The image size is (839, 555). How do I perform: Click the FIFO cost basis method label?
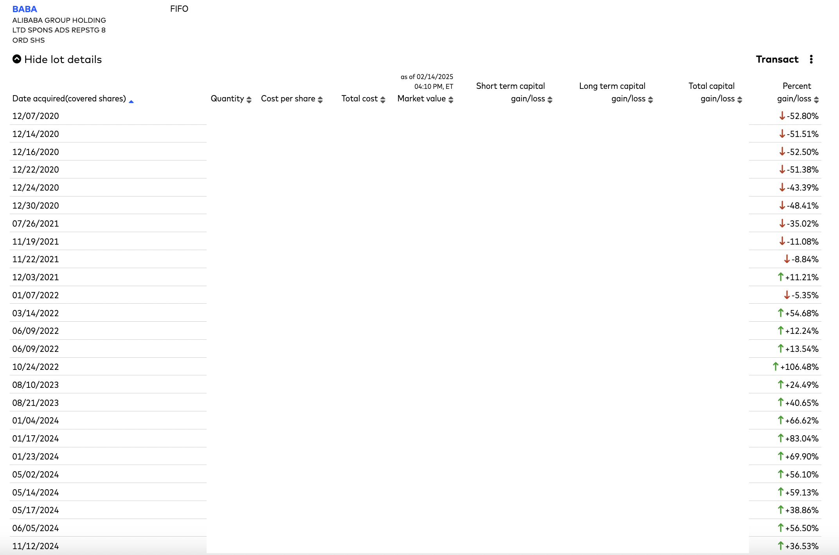(179, 9)
